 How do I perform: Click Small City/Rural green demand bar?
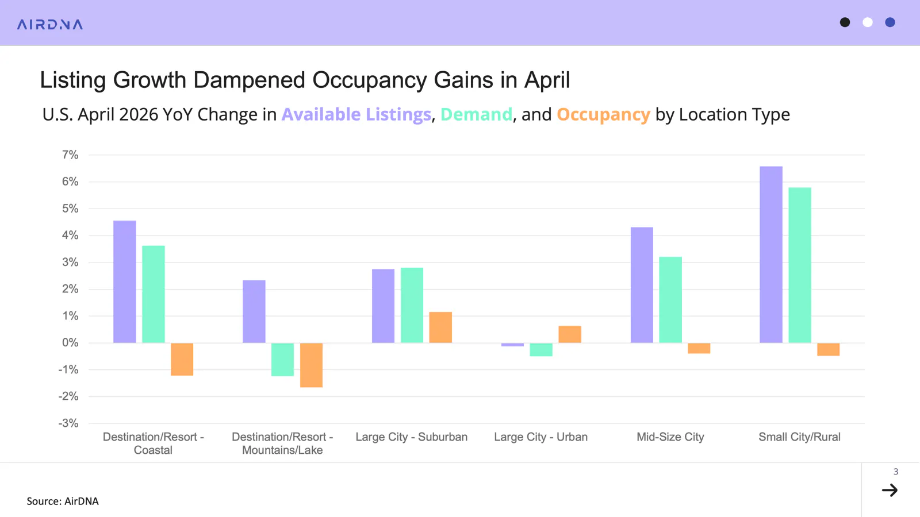click(800, 265)
